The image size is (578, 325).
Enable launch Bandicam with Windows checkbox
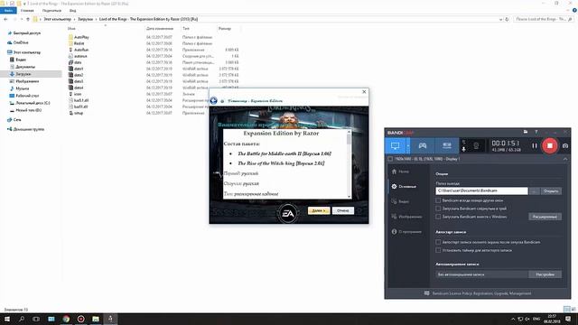[438, 217]
